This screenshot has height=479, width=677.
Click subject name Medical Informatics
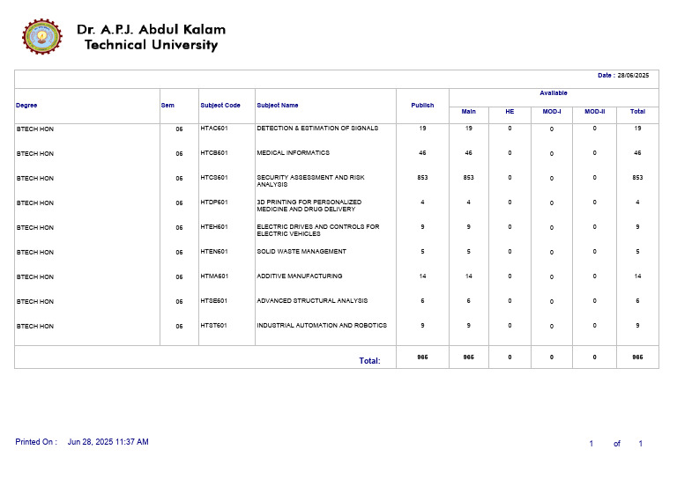pos(294,152)
